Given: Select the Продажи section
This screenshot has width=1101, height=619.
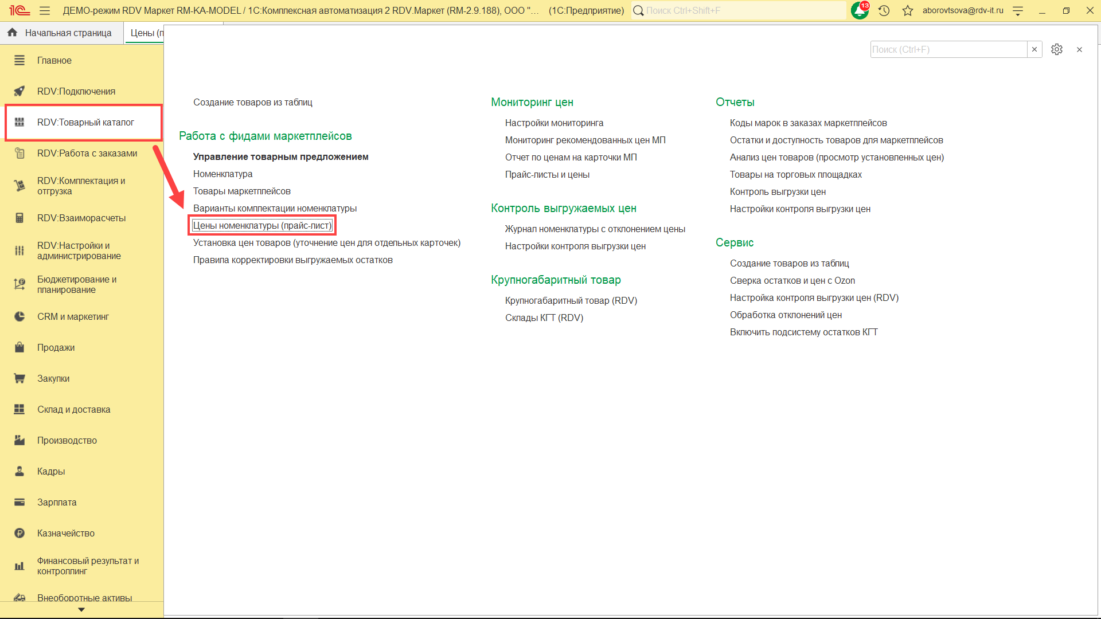Looking at the screenshot, I should coord(56,348).
